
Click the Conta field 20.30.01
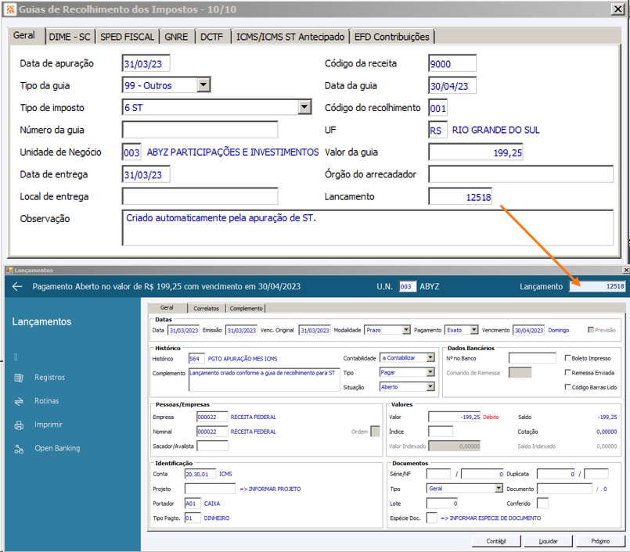click(200, 474)
